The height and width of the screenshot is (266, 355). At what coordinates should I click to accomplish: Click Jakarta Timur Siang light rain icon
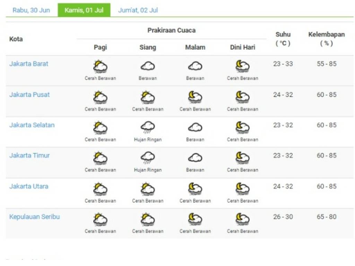[148, 158]
